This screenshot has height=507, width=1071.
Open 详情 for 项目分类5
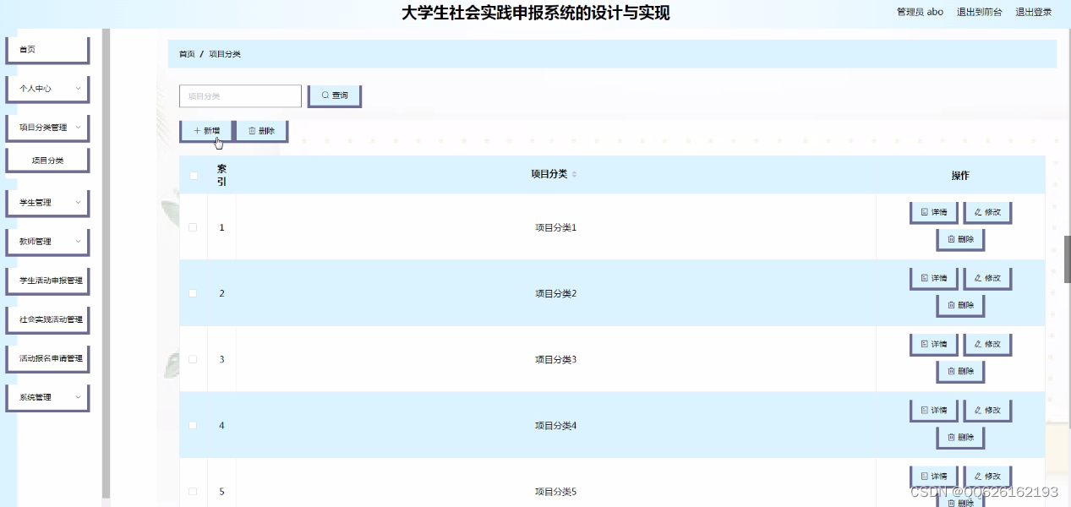(934, 476)
